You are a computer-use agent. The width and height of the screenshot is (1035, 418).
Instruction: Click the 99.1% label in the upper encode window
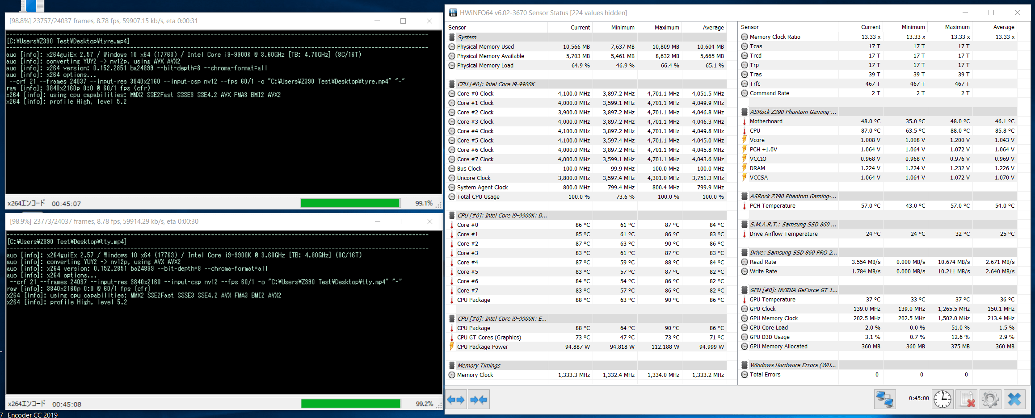click(x=424, y=203)
